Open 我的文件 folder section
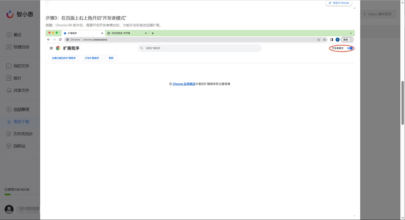This screenshot has height=220, width=405. [x=21, y=66]
